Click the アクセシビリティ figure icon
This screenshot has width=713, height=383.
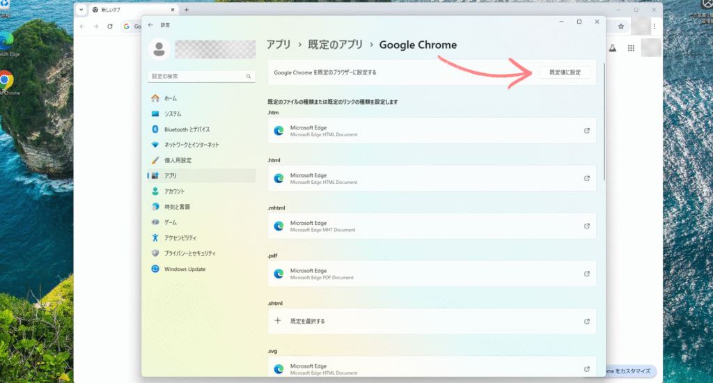point(155,237)
